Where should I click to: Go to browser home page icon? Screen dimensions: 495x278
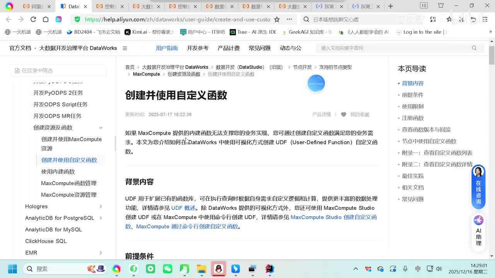[46, 19]
